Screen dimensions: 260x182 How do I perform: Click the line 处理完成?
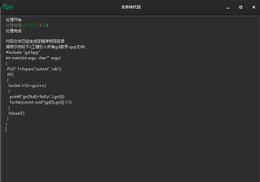(14, 31)
